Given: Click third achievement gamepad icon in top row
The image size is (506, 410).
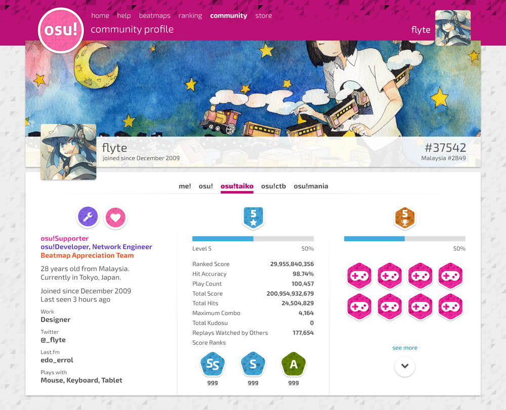Looking at the screenshot, I should click(x=420, y=276).
